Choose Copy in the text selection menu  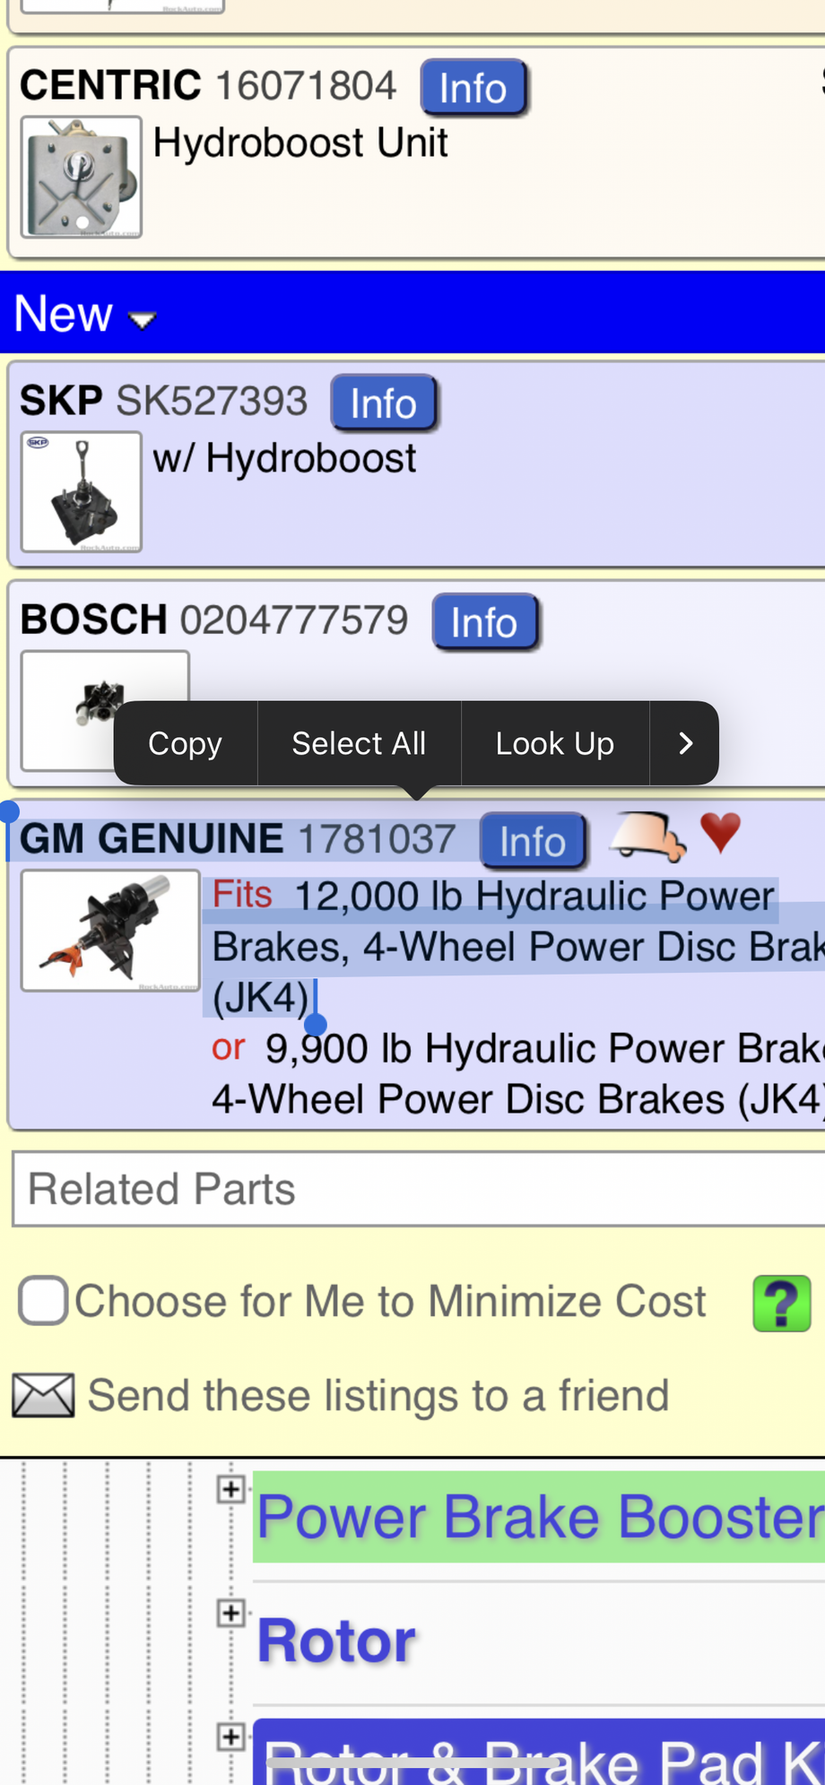[185, 743]
